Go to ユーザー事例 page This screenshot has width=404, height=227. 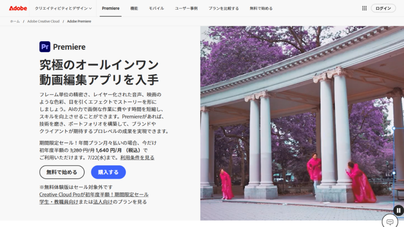(x=186, y=8)
